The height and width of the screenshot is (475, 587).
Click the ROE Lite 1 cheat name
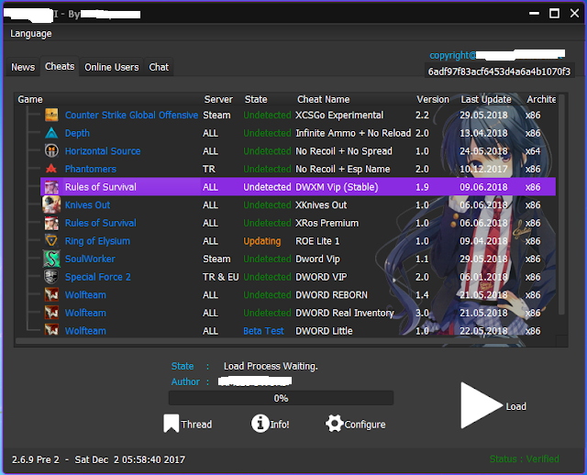pos(317,240)
